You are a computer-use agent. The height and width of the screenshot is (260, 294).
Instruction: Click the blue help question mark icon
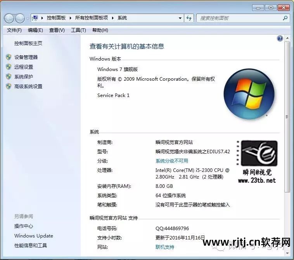pos(280,38)
